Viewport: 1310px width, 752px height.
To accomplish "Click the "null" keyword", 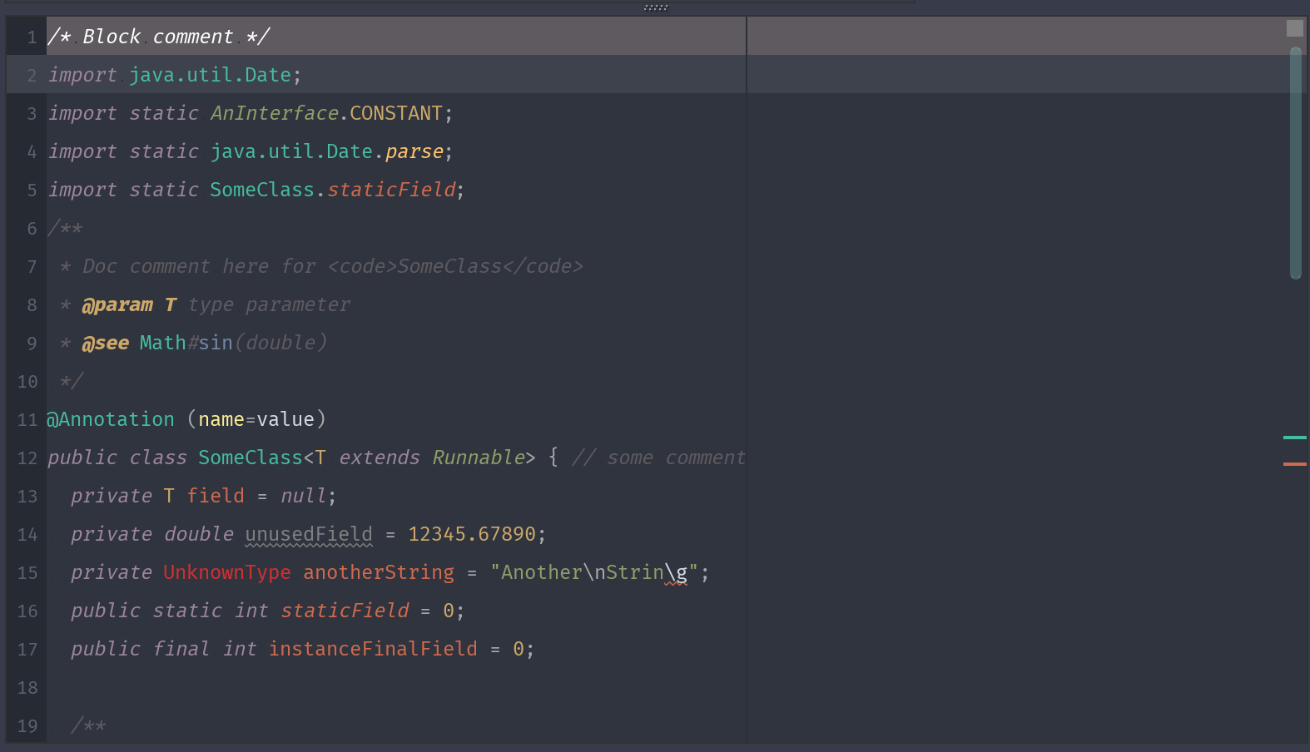I will (303, 496).
